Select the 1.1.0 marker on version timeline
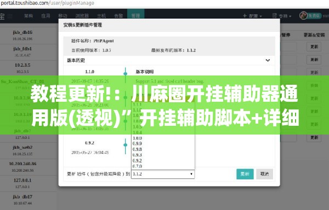Viewport: 329px width, 210px height. 126,74
